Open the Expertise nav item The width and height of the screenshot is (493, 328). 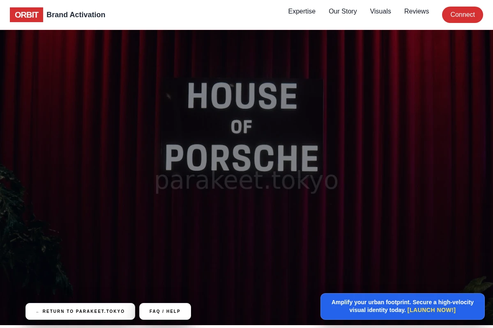tap(302, 11)
